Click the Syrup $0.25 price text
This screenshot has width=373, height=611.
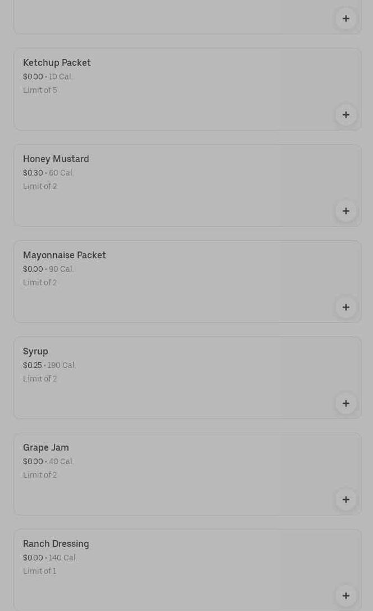pyautogui.click(x=33, y=365)
